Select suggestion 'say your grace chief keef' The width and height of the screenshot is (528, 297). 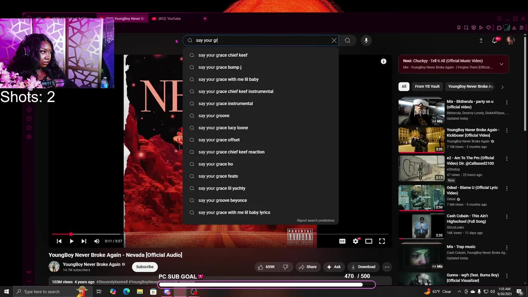pos(261,55)
